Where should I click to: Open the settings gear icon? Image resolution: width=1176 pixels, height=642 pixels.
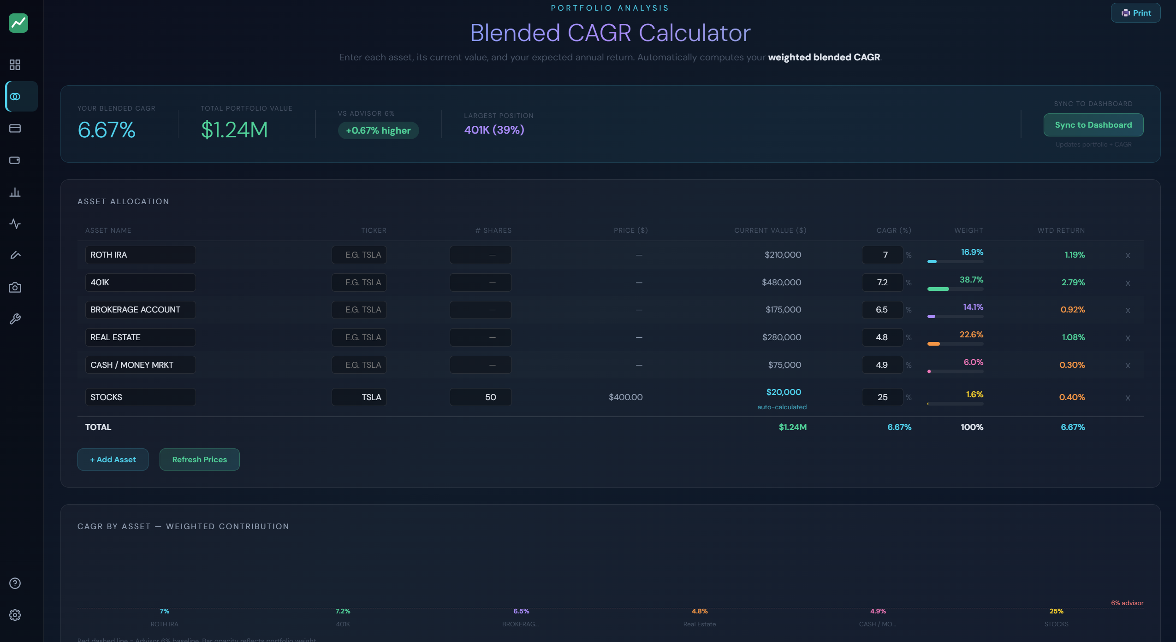coord(15,615)
